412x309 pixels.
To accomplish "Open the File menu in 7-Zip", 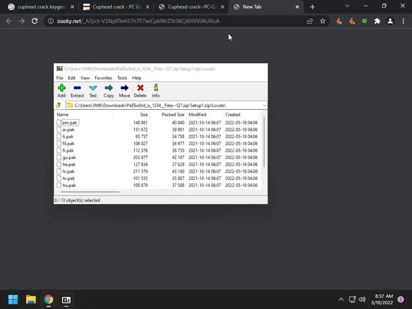I will (x=60, y=78).
